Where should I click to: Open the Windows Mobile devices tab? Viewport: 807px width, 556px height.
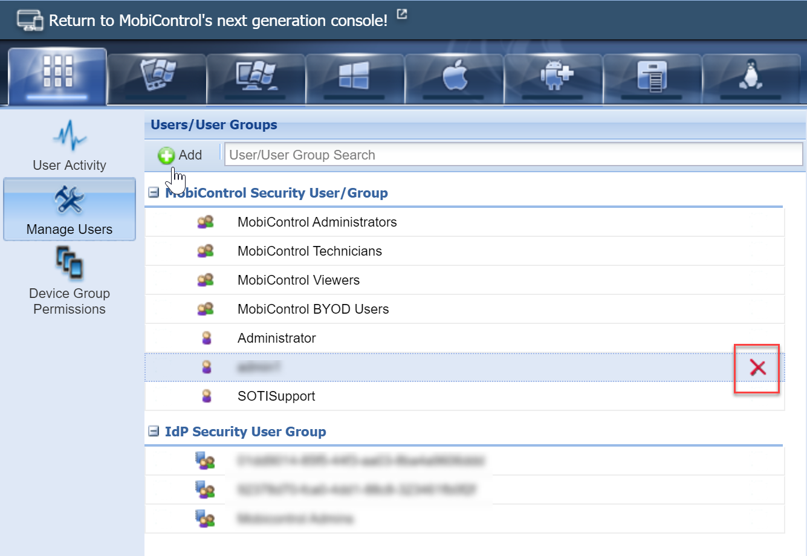[157, 77]
